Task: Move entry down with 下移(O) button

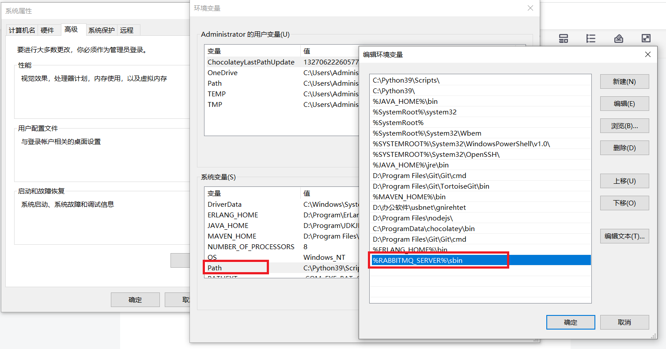Action: click(x=624, y=203)
